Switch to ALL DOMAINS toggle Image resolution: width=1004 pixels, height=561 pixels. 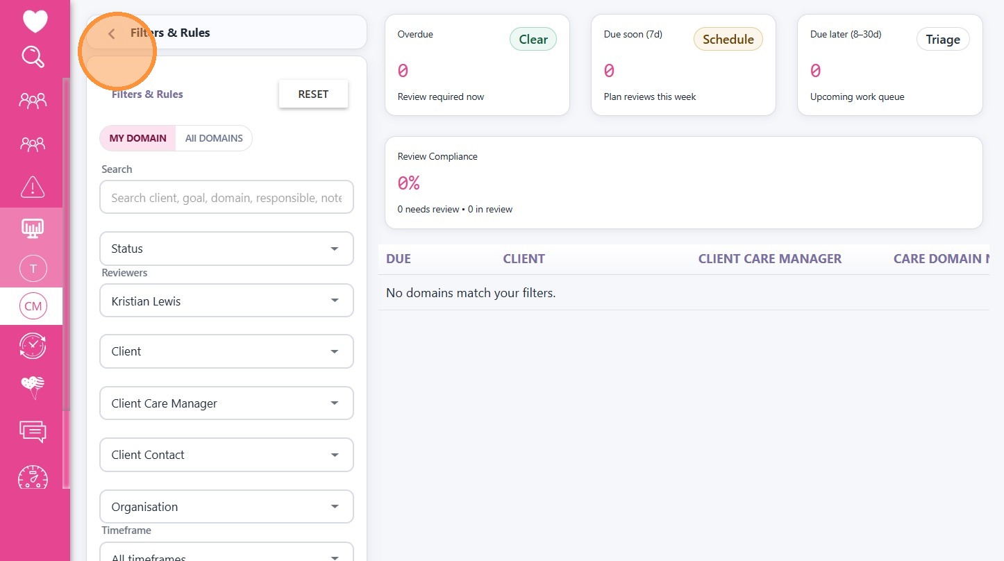click(214, 138)
